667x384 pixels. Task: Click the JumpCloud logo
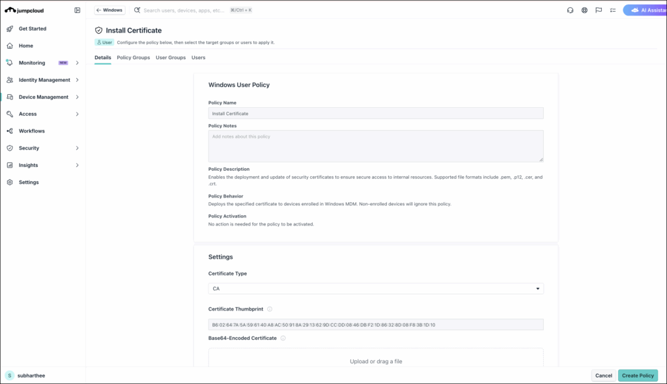pos(24,10)
